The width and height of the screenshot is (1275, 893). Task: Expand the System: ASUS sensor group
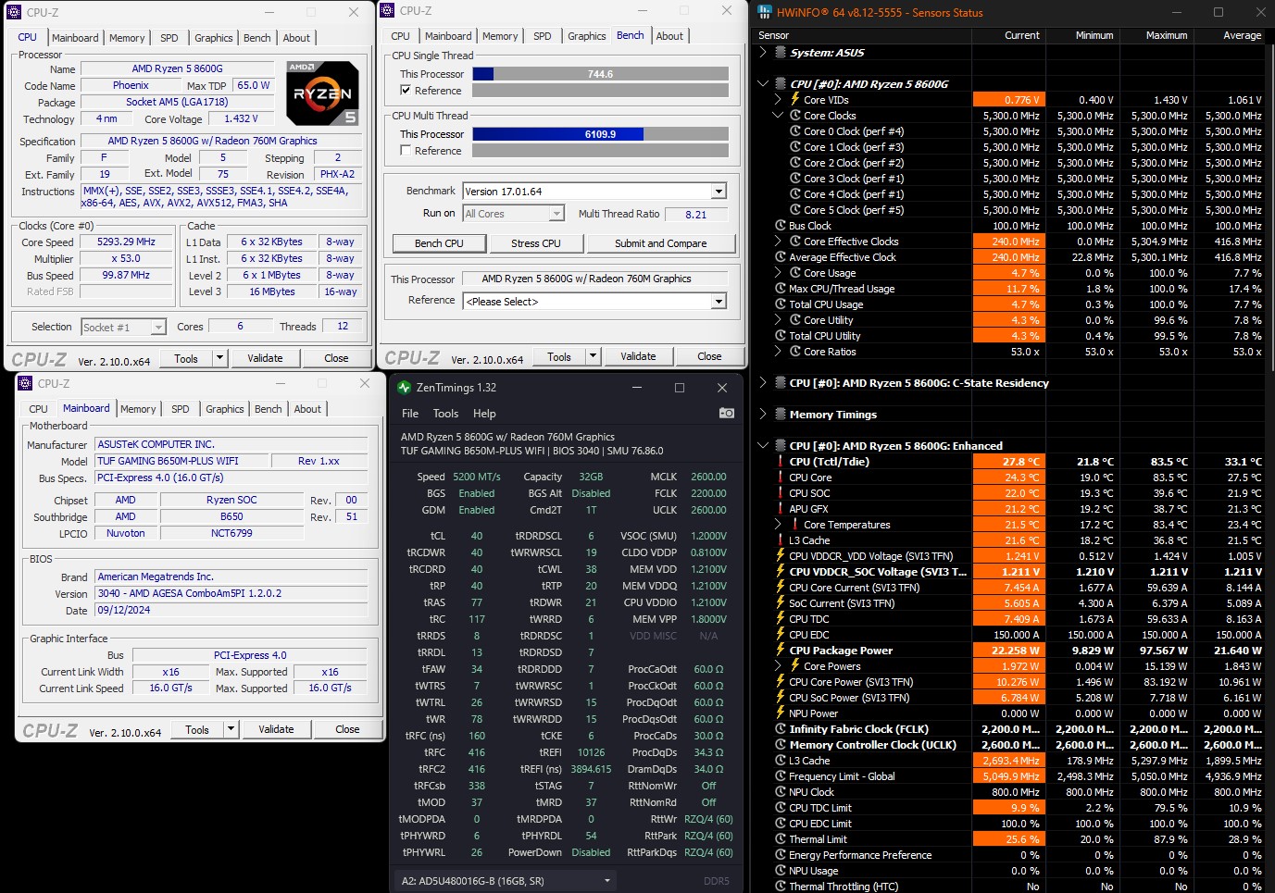click(x=763, y=53)
